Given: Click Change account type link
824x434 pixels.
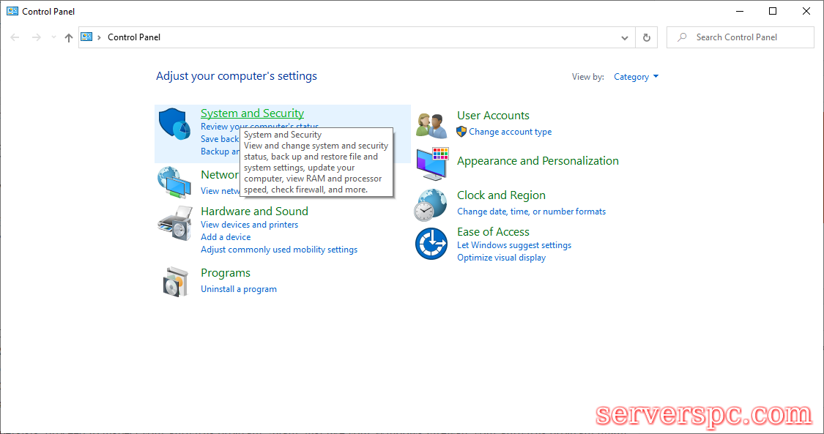Looking at the screenshot, I should click(510, 132).
